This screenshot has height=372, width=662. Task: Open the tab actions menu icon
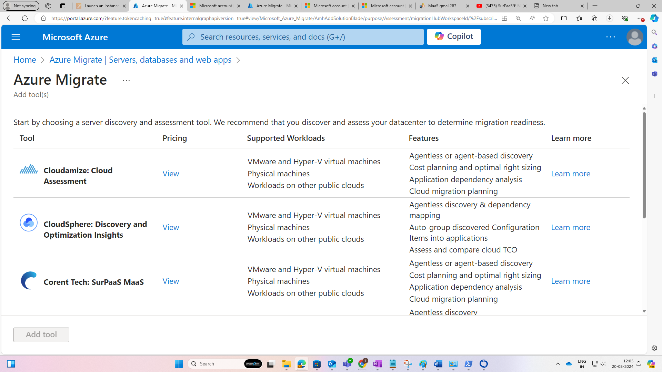[63, 6]
